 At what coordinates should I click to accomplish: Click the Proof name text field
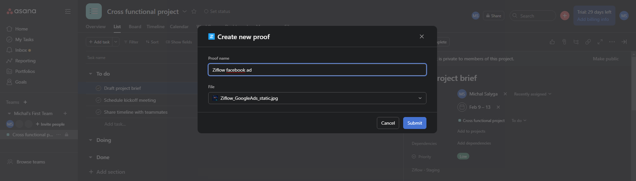[x=317, y=70]
